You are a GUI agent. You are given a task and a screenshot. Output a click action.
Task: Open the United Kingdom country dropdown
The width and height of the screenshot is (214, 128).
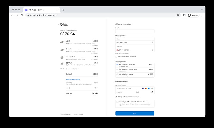(135, 43)
